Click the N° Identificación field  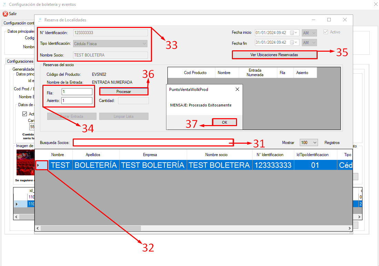pos(111,33)
